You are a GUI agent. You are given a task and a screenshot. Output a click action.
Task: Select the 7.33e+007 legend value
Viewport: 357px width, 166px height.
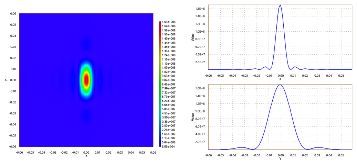click(x=168, y=92)
